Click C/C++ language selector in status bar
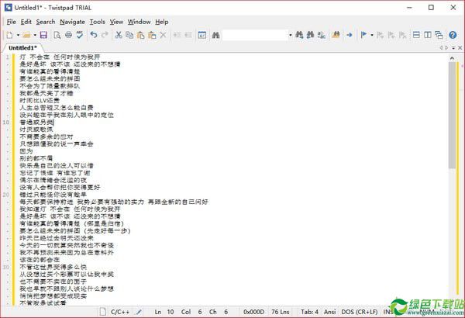 pyautogui.click(x=120, y=311)
